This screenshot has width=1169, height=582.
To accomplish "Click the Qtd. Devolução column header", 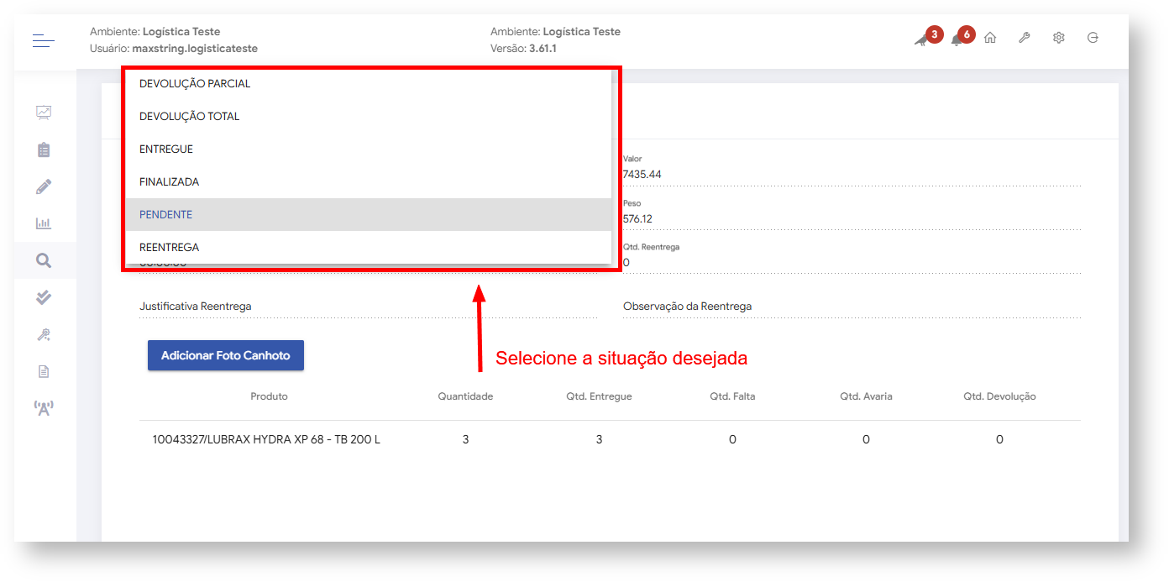I will pos(999,396).
